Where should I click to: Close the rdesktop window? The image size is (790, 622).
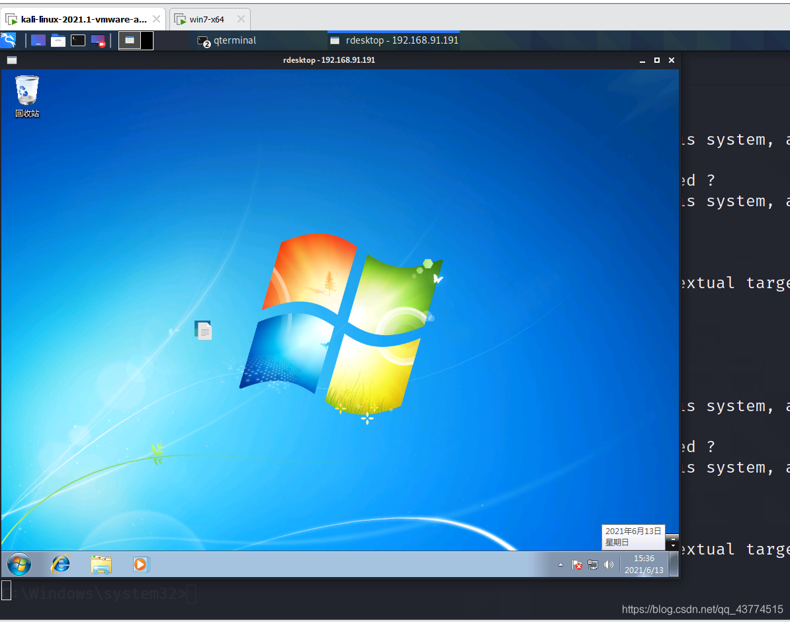[672, 60]
